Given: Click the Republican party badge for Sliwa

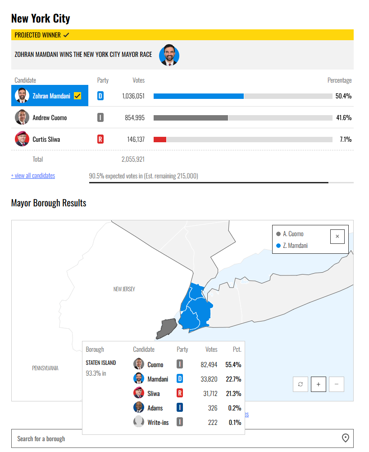Looking at the screenshot, I should point(100,139).
